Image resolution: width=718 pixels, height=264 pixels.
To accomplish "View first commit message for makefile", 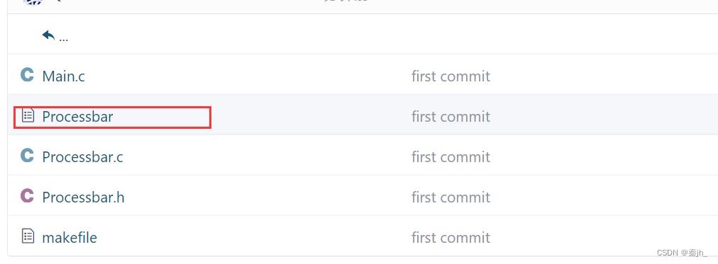I will (x=451, y=238).
